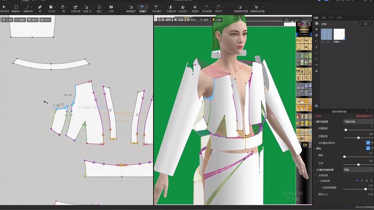Image resolution: width=374 pixels, height=210 pixels.
Task: Collapse the 3D seam effect section
Action: [x=314, y=170]
